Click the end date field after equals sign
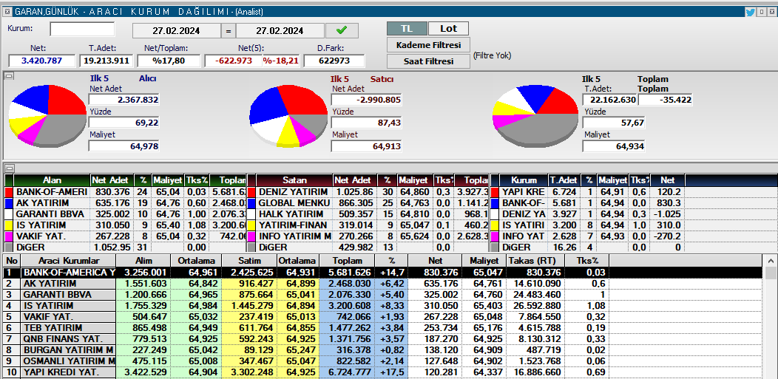The image size is (778, 379). tap(280, 31)
